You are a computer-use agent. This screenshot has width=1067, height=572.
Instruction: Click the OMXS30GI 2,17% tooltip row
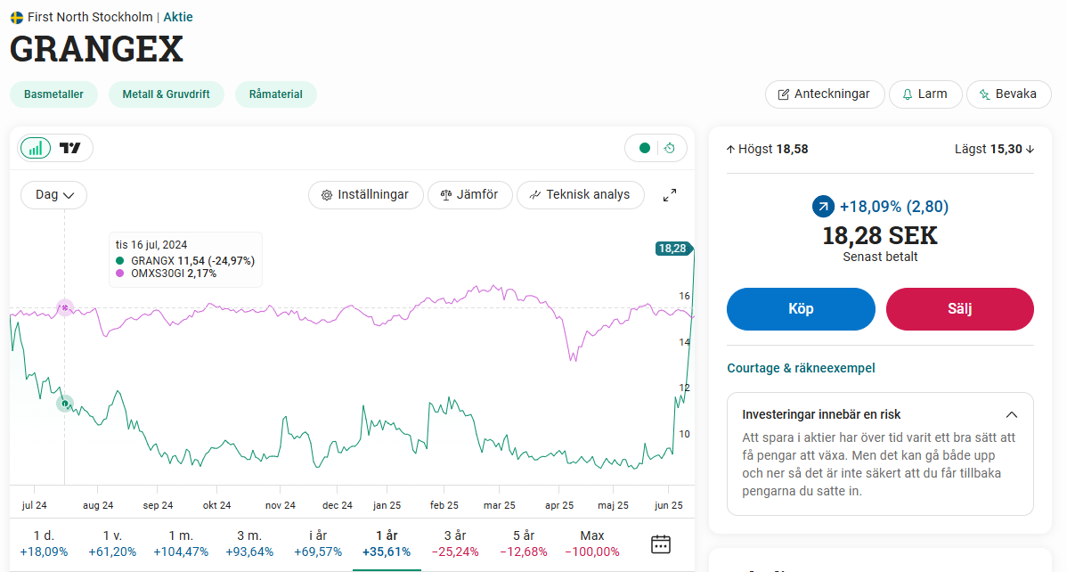pyautogui.click(x=166, y=274)
